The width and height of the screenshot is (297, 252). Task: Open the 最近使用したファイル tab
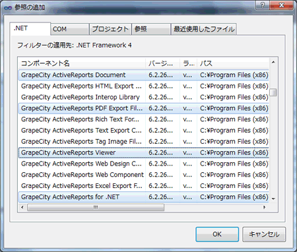point(204,29)
